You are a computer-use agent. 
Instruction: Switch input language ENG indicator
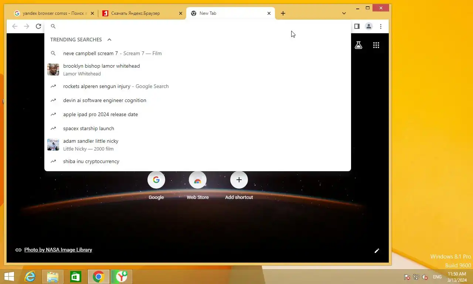pos(437,277)
